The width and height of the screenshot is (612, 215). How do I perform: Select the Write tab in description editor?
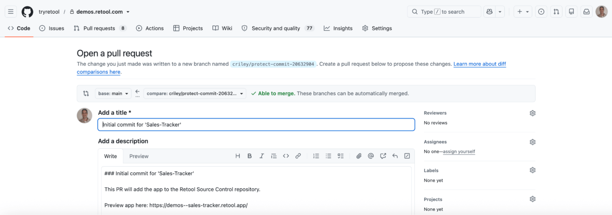pyautogui.click(x=111, y=156)
